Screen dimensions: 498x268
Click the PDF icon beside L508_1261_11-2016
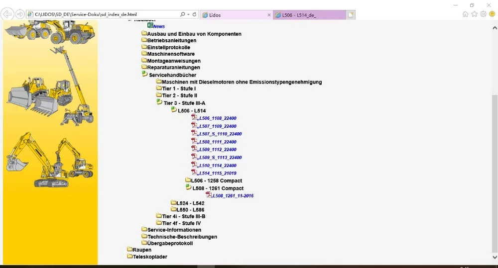tap(209, 195)
